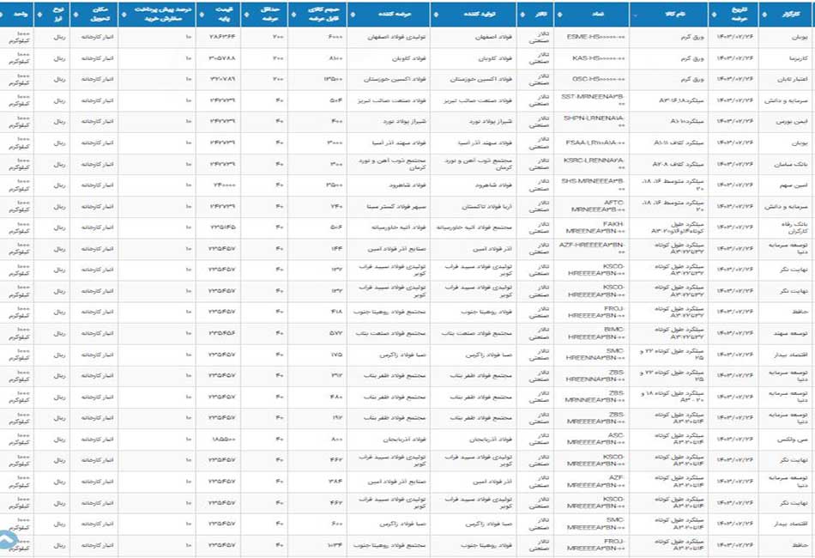Image resolution: width=815 pixels, height=558 pixels.
Task: Click the scroll-to-top round arrow button
Action: pyautogui.click(x=6, y=541)
